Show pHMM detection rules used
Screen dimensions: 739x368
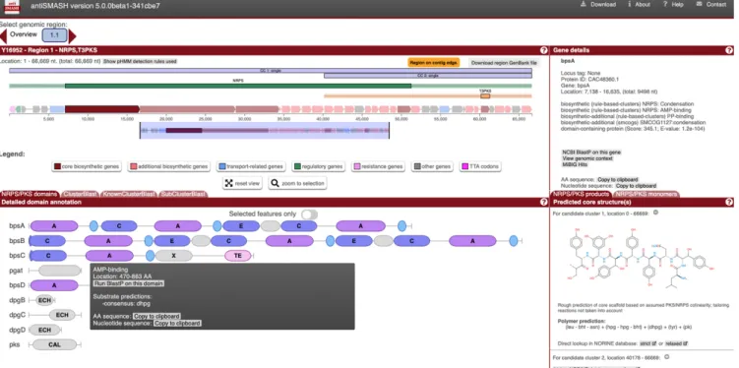[x=140, y=61]
